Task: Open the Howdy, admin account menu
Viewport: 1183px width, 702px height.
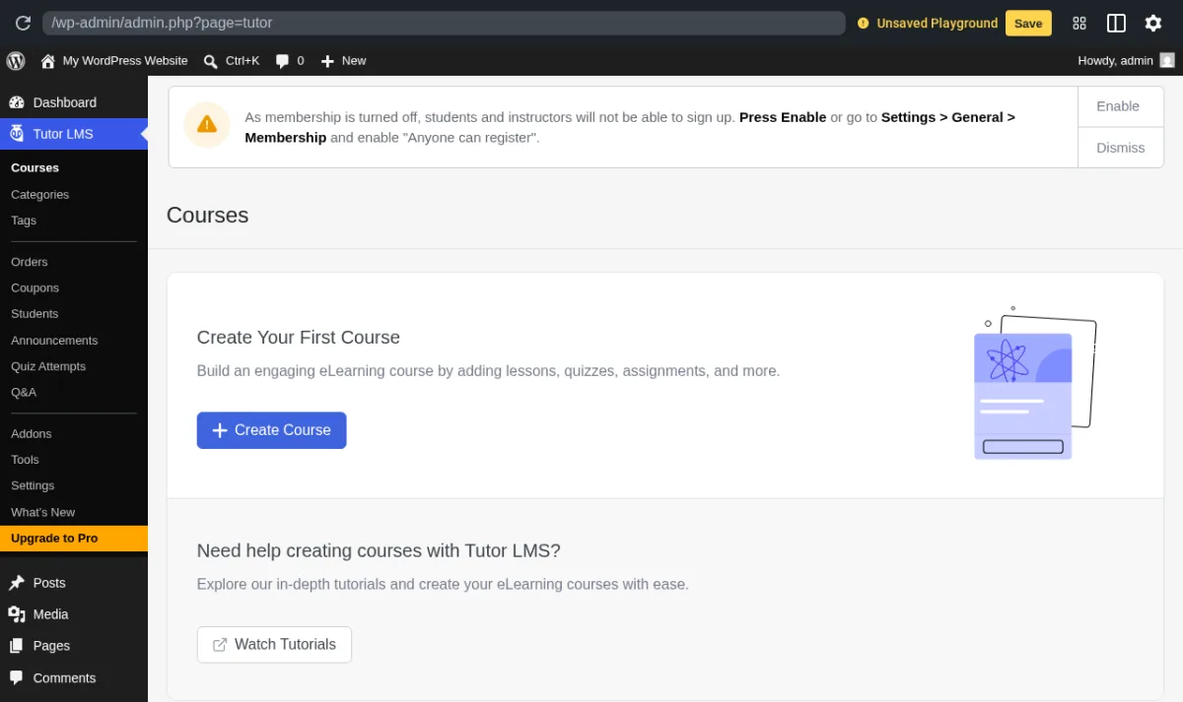Action: point(1126,61)
